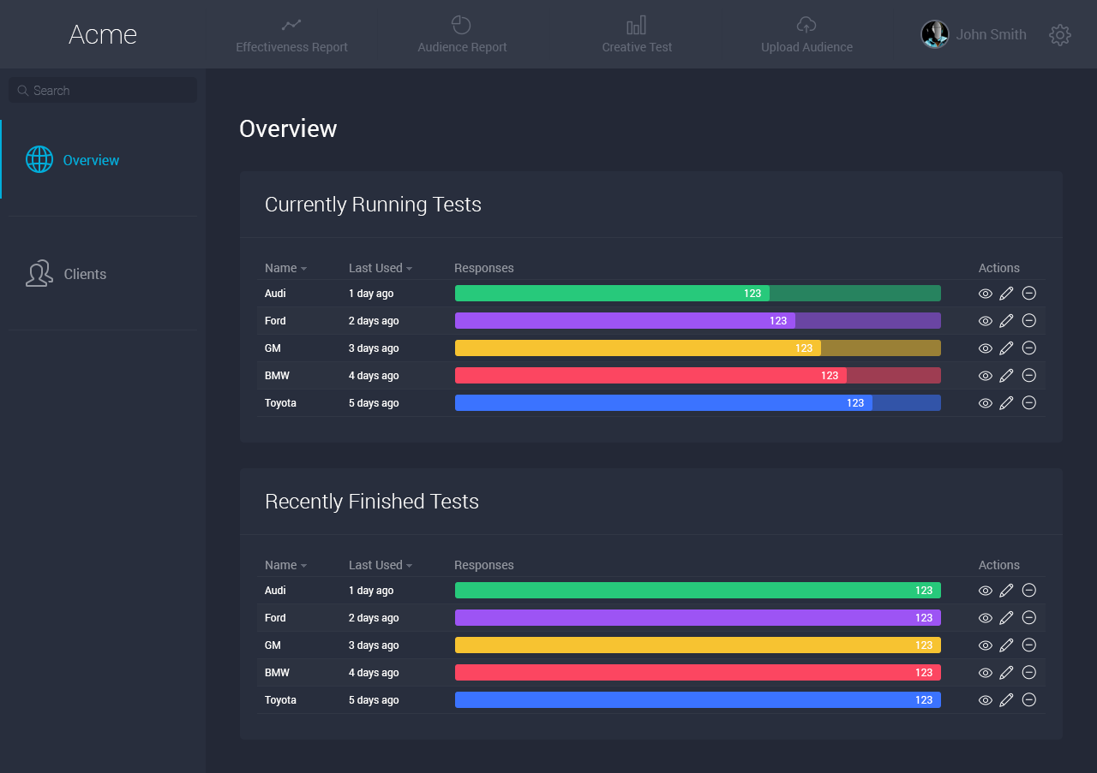Click the Search input field
Screen dimensions: 1097x773
(x=103, y=91)
